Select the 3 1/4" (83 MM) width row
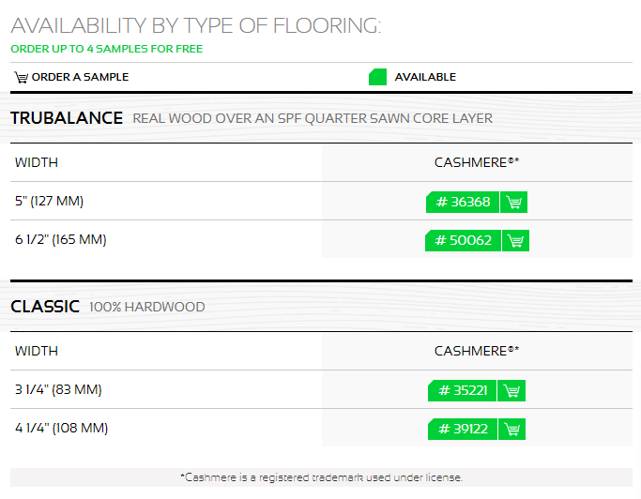This screenshot has width=641, height=499. (321, 389)
